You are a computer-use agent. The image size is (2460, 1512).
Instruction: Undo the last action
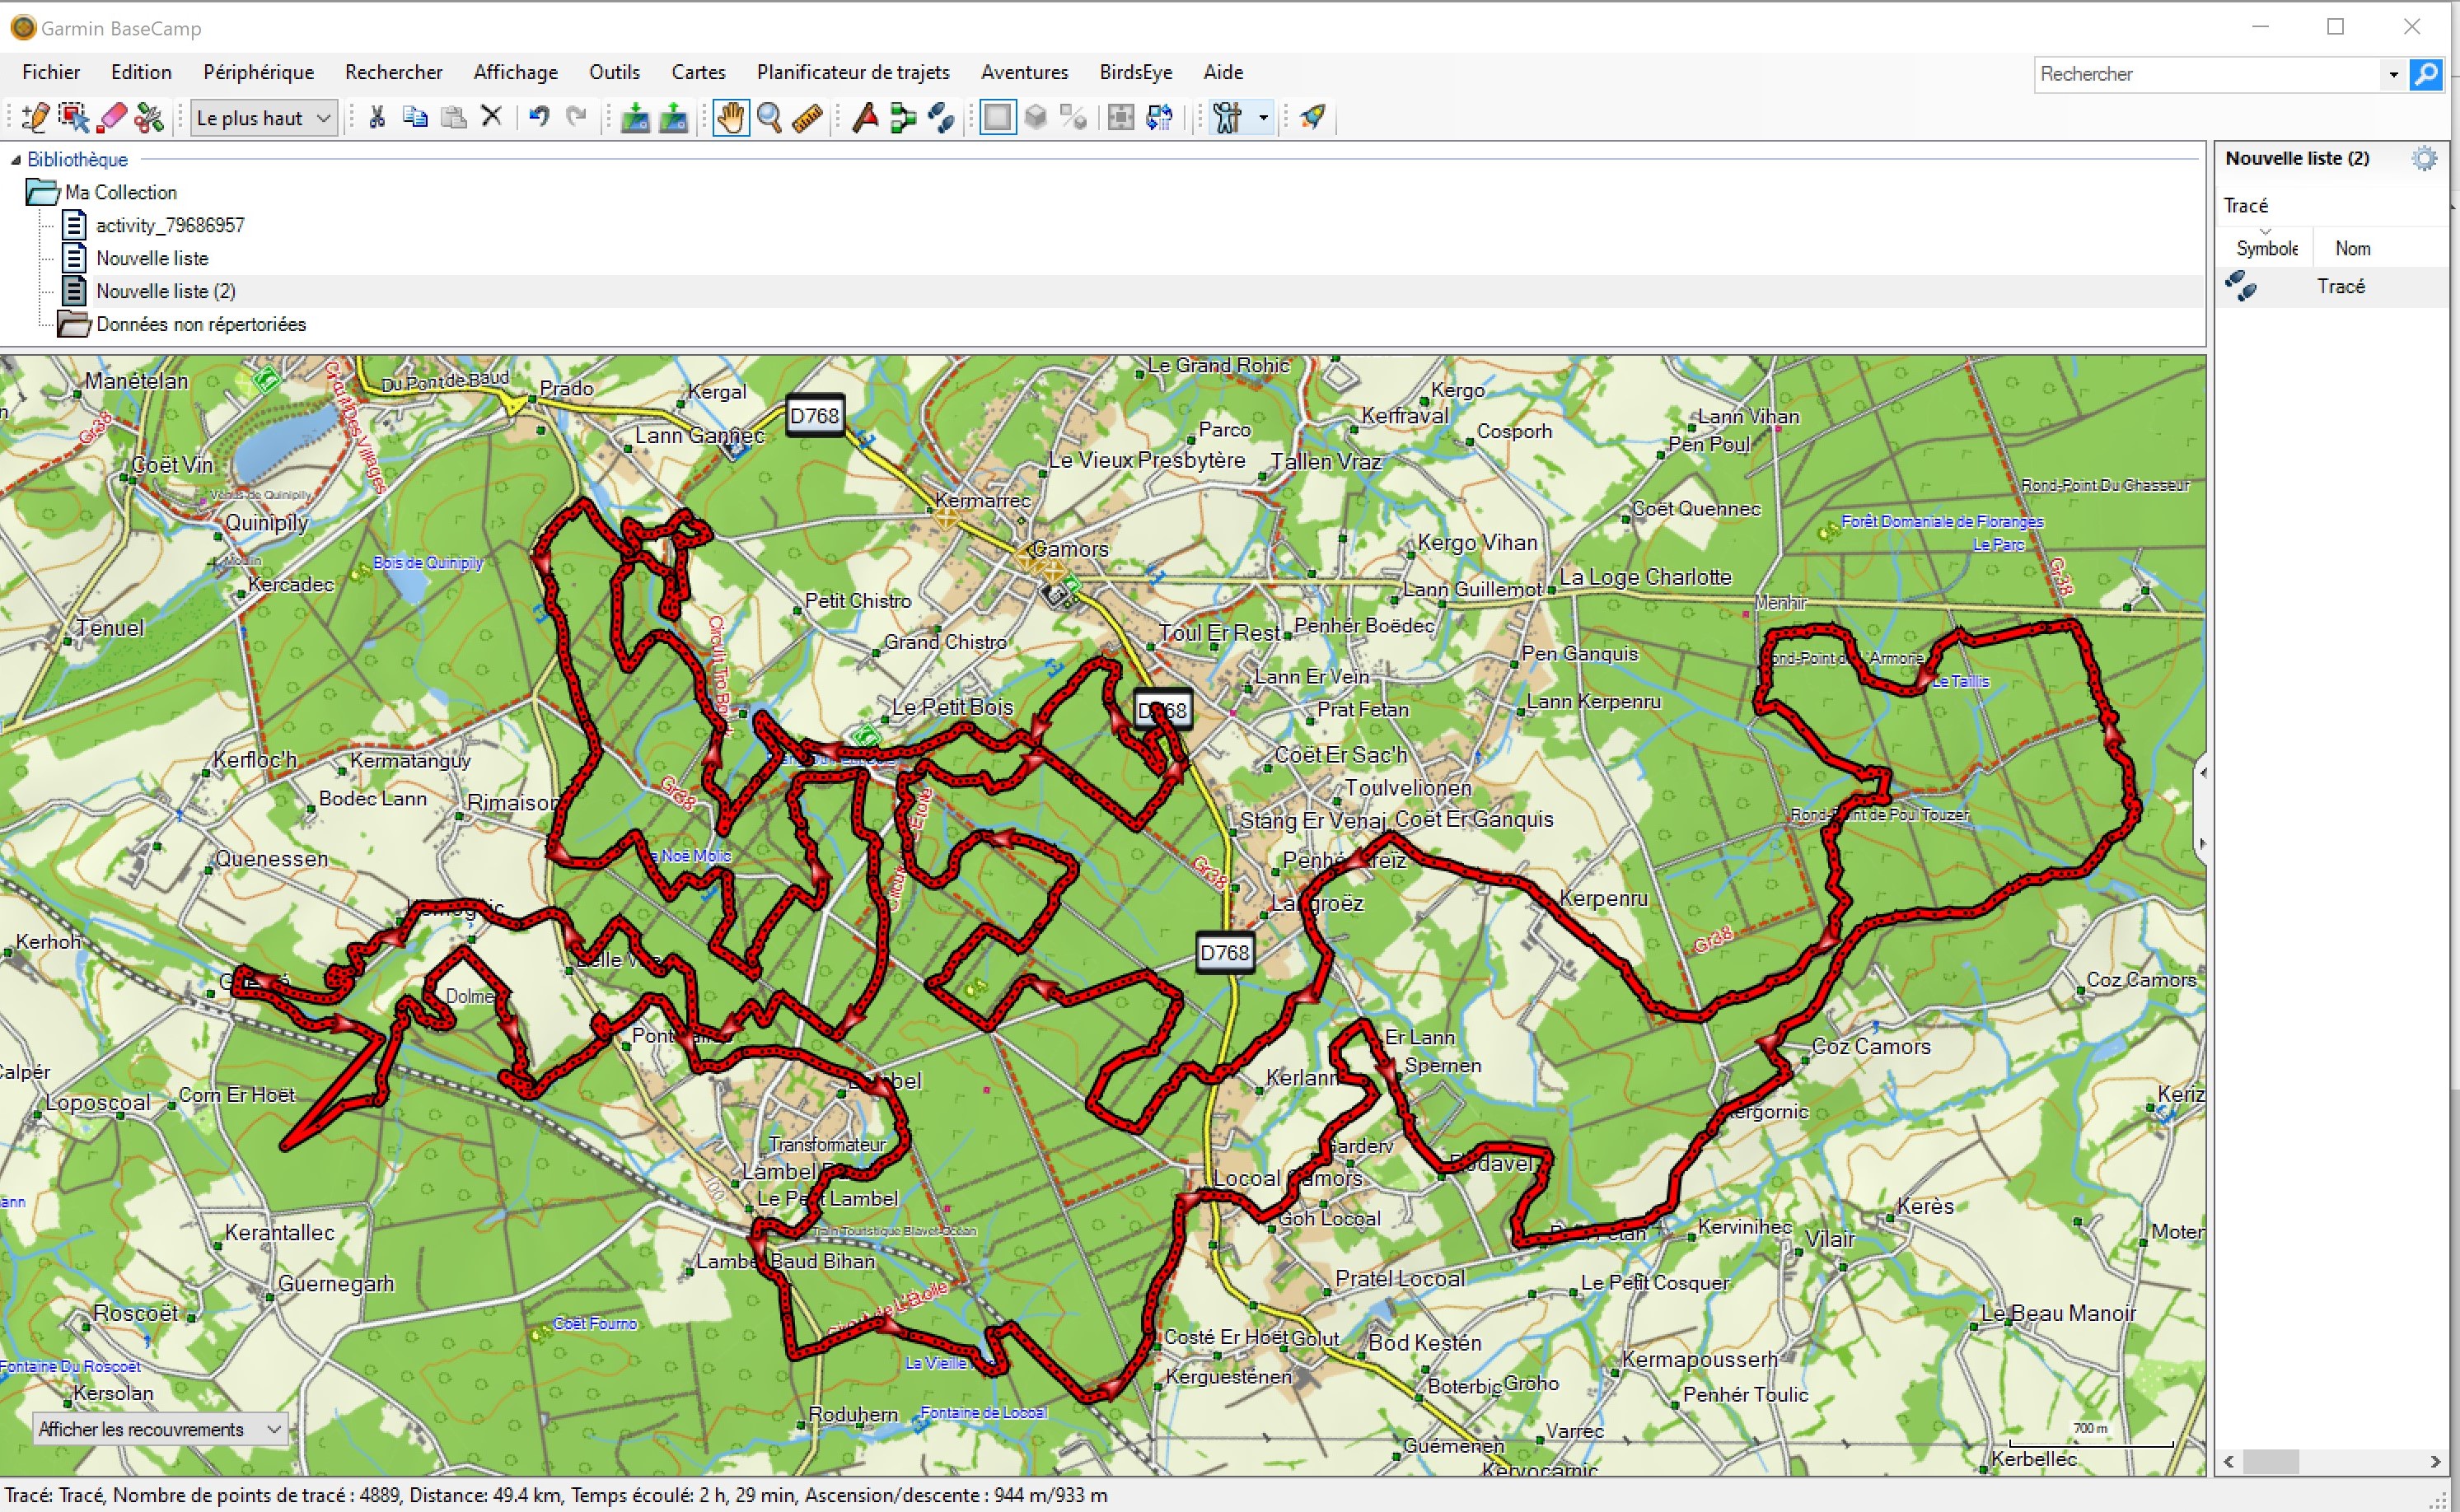pos(540,118)
